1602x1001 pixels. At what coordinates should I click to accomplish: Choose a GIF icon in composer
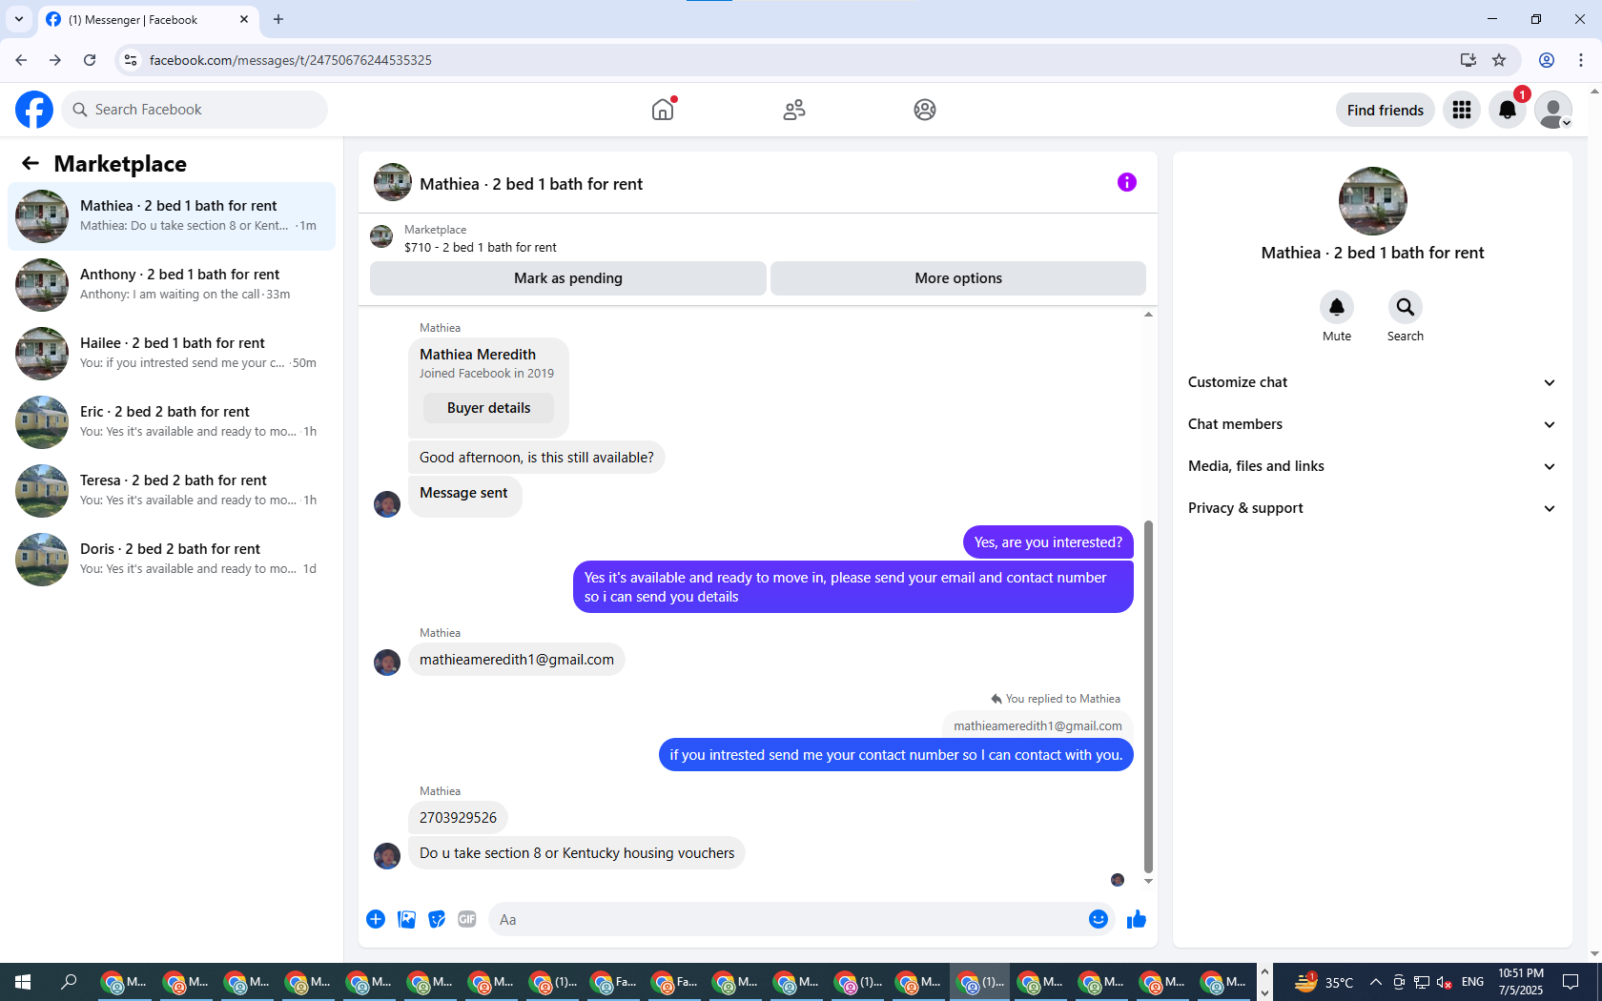tap(467, 919)
